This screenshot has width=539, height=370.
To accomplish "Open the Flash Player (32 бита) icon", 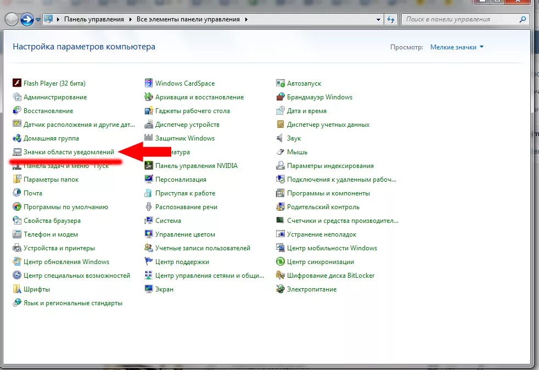I will [x=17, y=83].
